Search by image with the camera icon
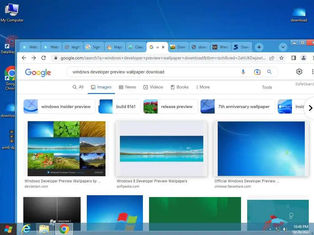The height and width of the screenshot is (235, 314). pyautogui.click(x=257, y=72)
